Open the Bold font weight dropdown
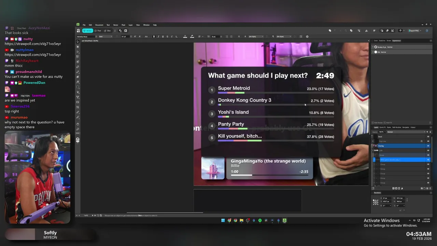This screenshot has height=246, width=437. click(x=105, y=37)
